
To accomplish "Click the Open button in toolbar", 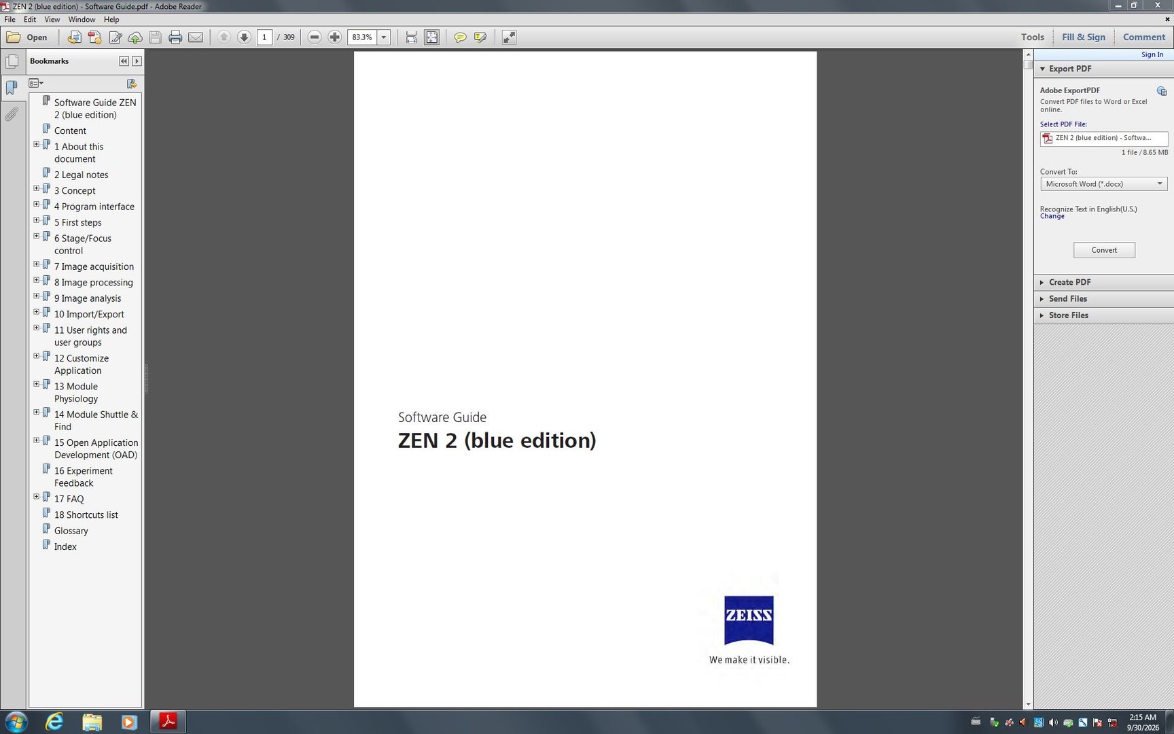I will [x=27, y=37].
